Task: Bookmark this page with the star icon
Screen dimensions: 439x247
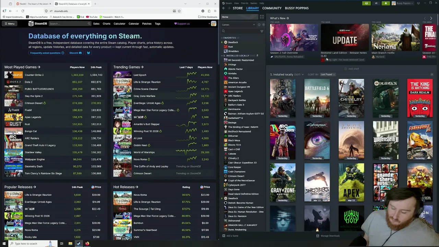Action: pyautogui.click(x=179, y=11)
